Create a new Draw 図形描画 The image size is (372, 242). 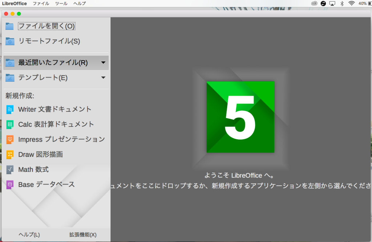tap(41, 155)
